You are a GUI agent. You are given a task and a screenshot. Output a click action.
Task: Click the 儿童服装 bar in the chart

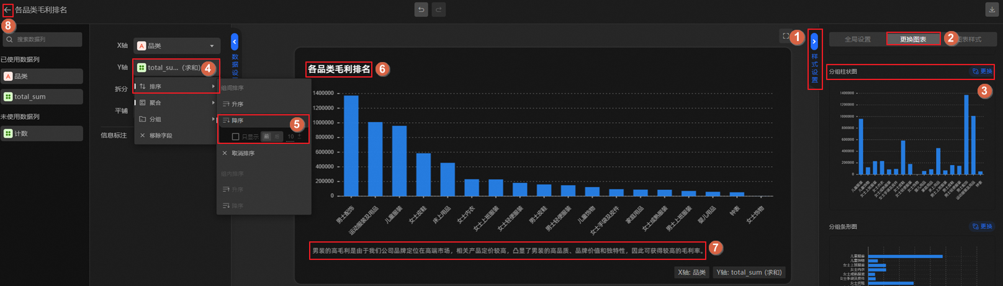[x=399, y=161]
